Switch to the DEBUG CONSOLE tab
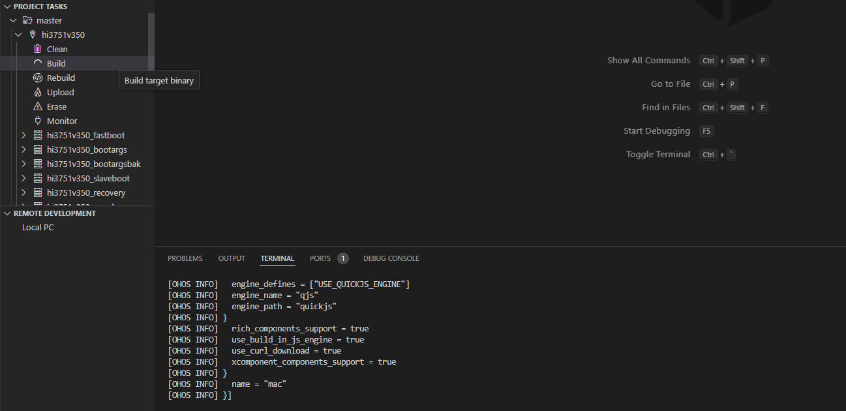Viewport: 846px width, 411px height. pos(391,258)
